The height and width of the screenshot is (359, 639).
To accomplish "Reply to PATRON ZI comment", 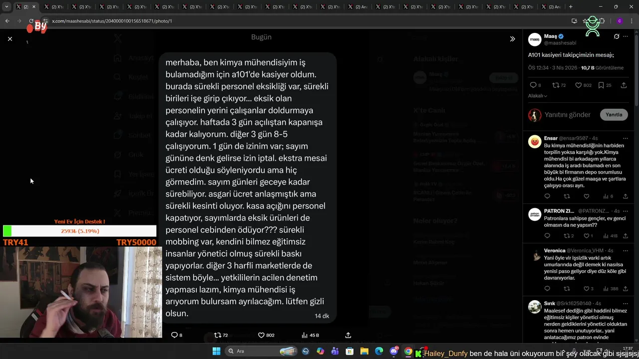I will tap(547, 236).
